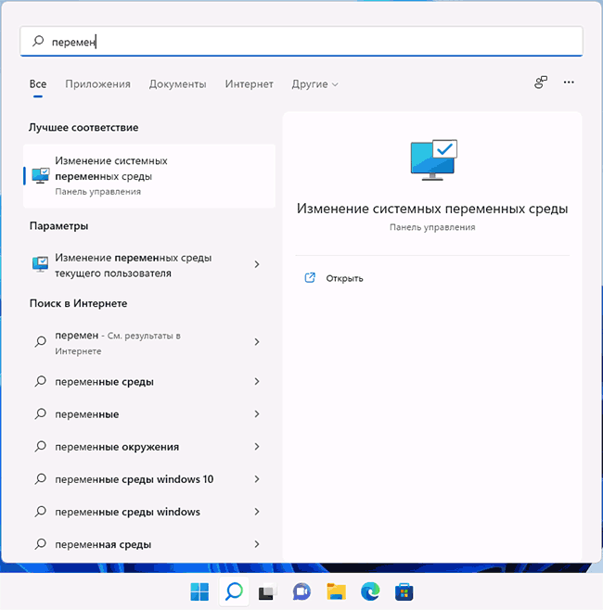
Task: Switch to the Приложения tab
Action: click(97, 84)
